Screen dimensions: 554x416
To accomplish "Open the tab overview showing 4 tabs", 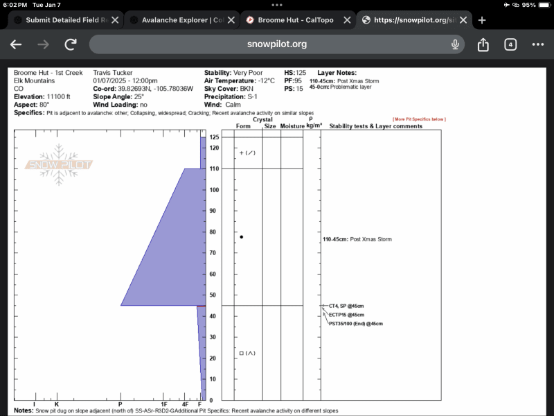I will pyautogui.click(x=510, y=44).
